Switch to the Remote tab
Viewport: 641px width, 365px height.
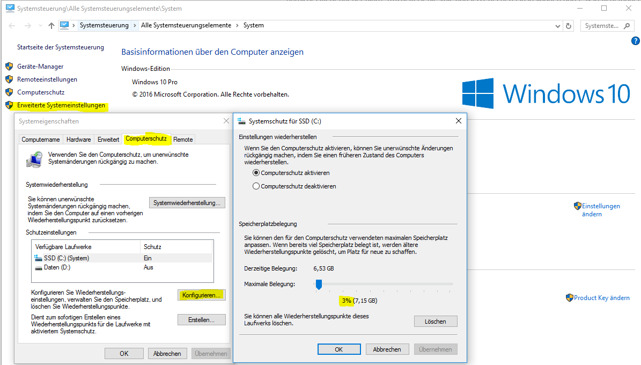coord(183,140)
